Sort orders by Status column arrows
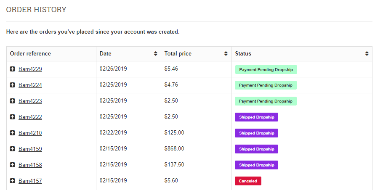 pyautogui.click(x=367, y=54)
